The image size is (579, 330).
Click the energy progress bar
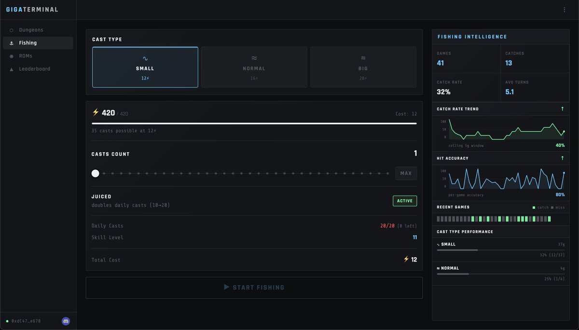pyautogui.click(x=254, y=123)
